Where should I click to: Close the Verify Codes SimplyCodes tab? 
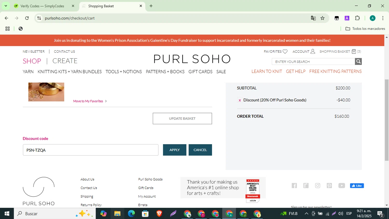click(x=73, y=6)
